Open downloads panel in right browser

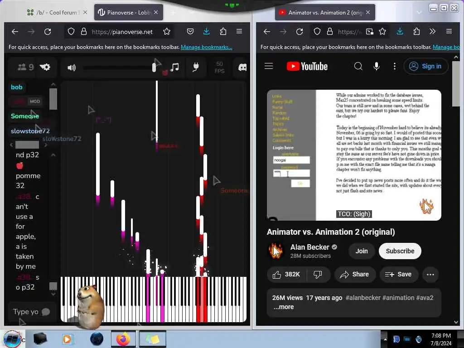point(400,31)
